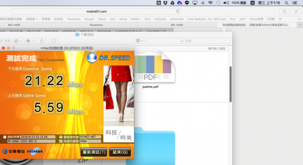Open the m01 bookmark
Viewport: 303px width, 165px height.
coord(242,19)
